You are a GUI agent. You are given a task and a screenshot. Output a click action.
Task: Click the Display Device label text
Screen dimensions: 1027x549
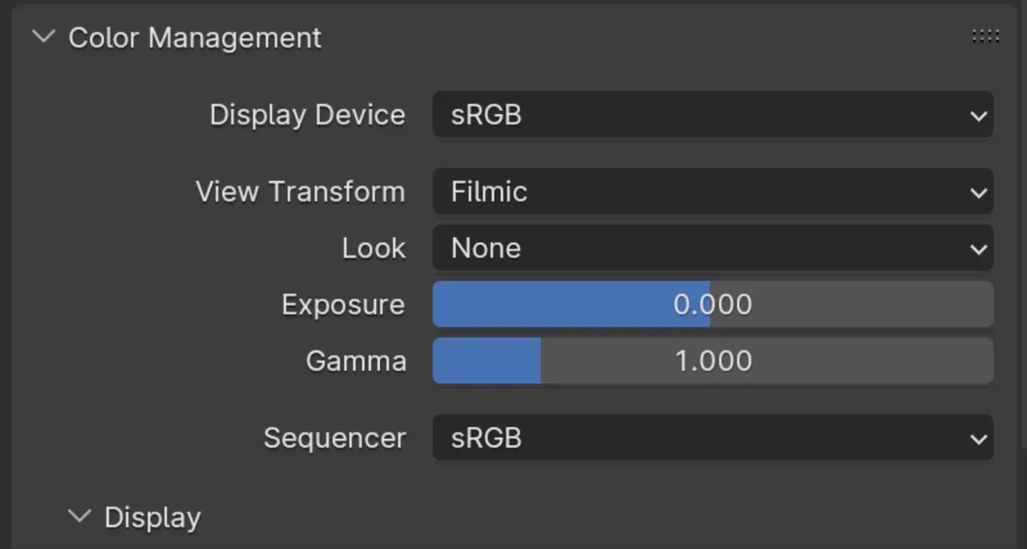pos(307,116)
